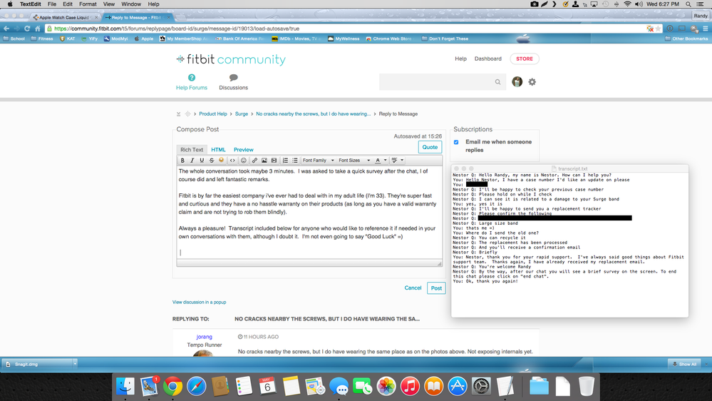Apply strikethrough formatting in the editor

[x=212, y=161]
